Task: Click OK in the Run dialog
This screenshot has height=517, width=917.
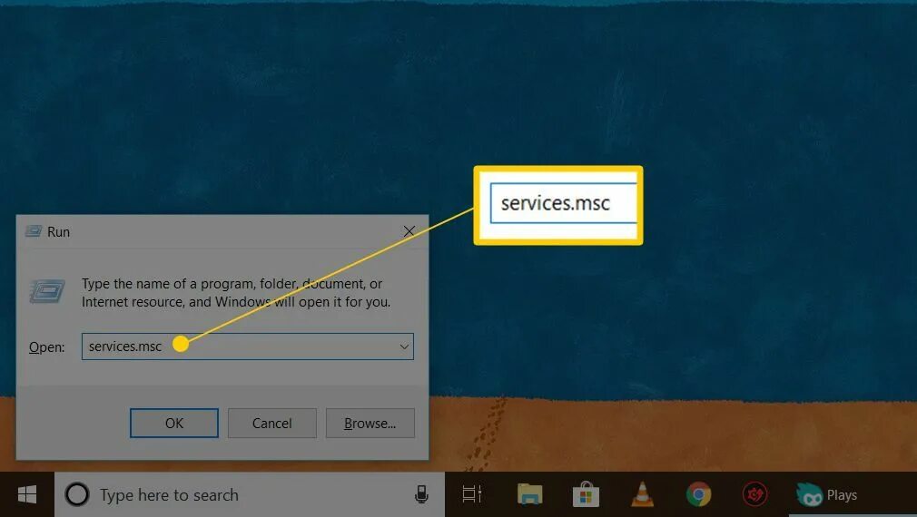Action: [173, 423]
